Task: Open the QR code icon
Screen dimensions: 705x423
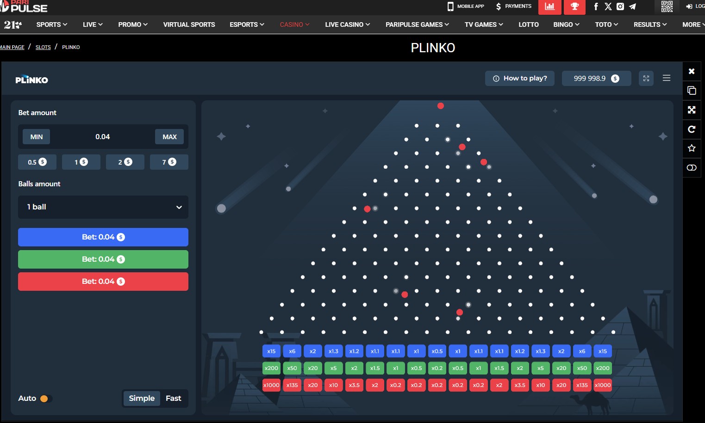Action: pos(667,6)
